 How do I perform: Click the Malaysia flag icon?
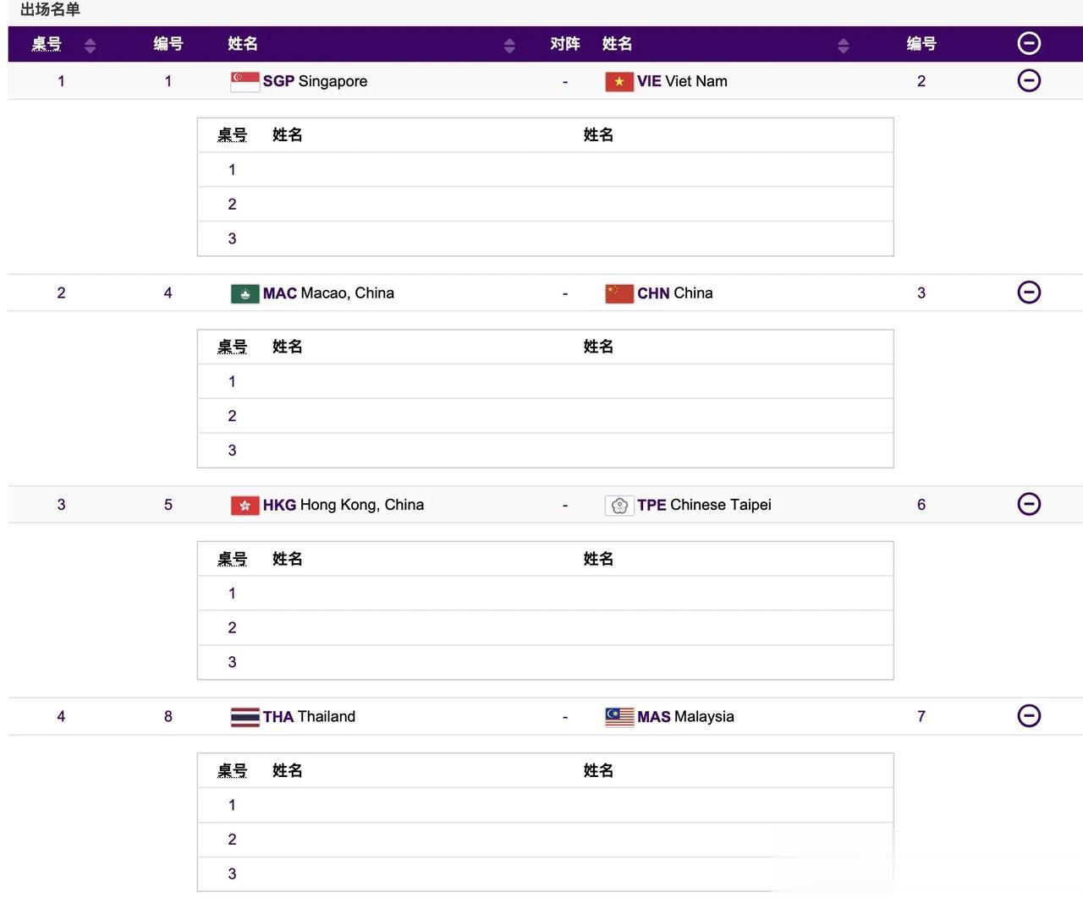point(619,717)
